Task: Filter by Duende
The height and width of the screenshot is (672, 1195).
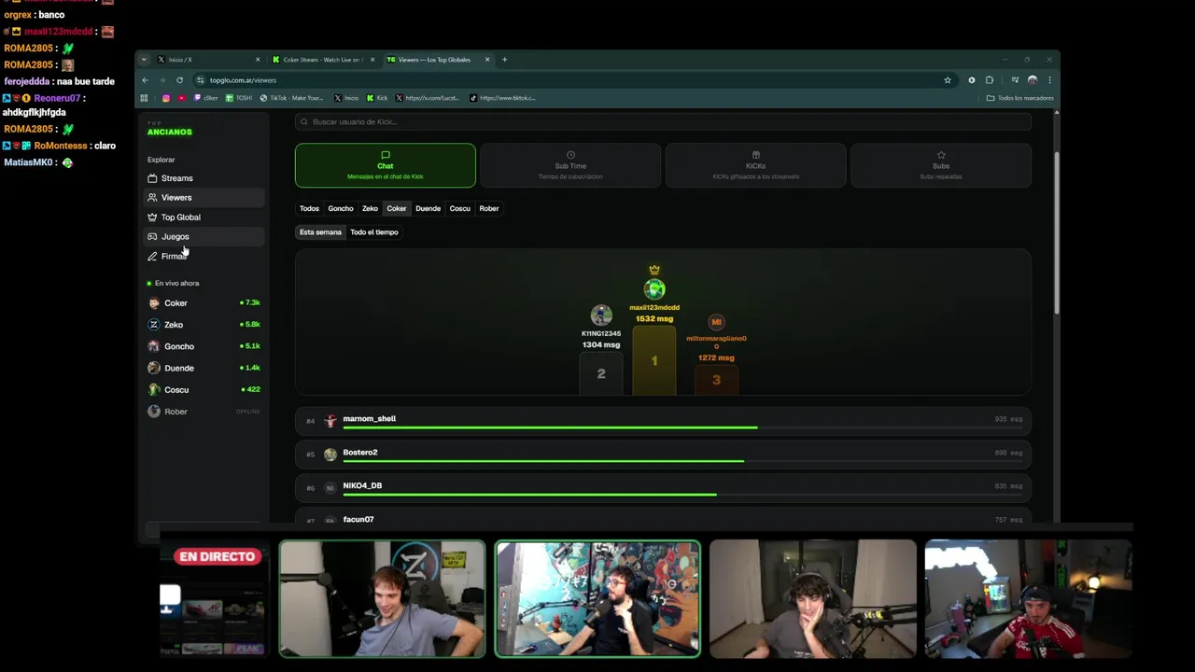Action: pos(428,209)
